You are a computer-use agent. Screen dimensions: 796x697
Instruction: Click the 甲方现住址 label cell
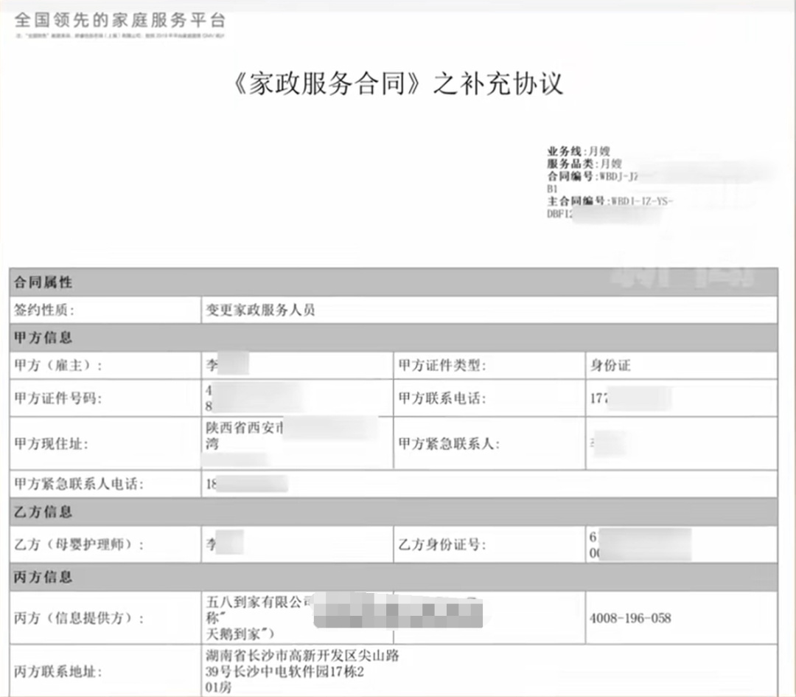coord(105,443)
